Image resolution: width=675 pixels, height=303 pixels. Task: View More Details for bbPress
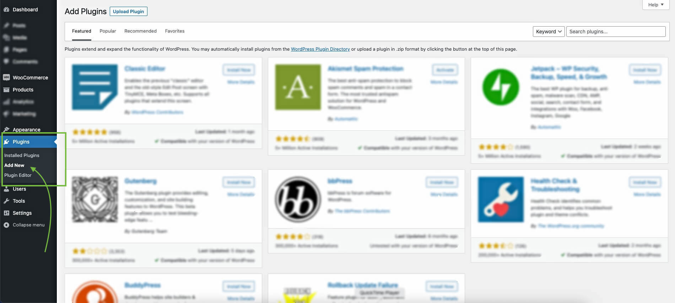click(444, 195)
